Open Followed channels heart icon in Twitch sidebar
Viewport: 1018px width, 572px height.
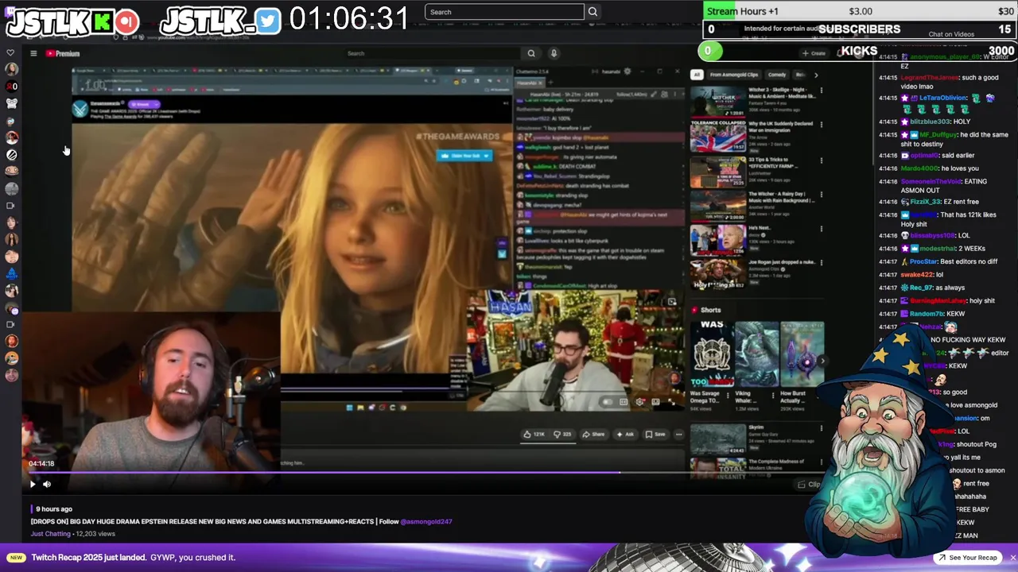pos(10,53)
